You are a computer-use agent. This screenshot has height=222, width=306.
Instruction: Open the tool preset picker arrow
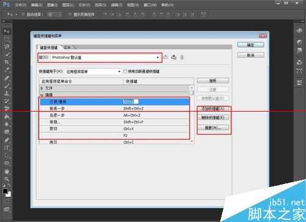click(16, 14)
